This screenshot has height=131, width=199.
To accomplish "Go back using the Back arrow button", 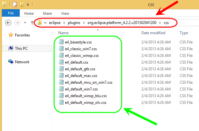I will (8, 23).
